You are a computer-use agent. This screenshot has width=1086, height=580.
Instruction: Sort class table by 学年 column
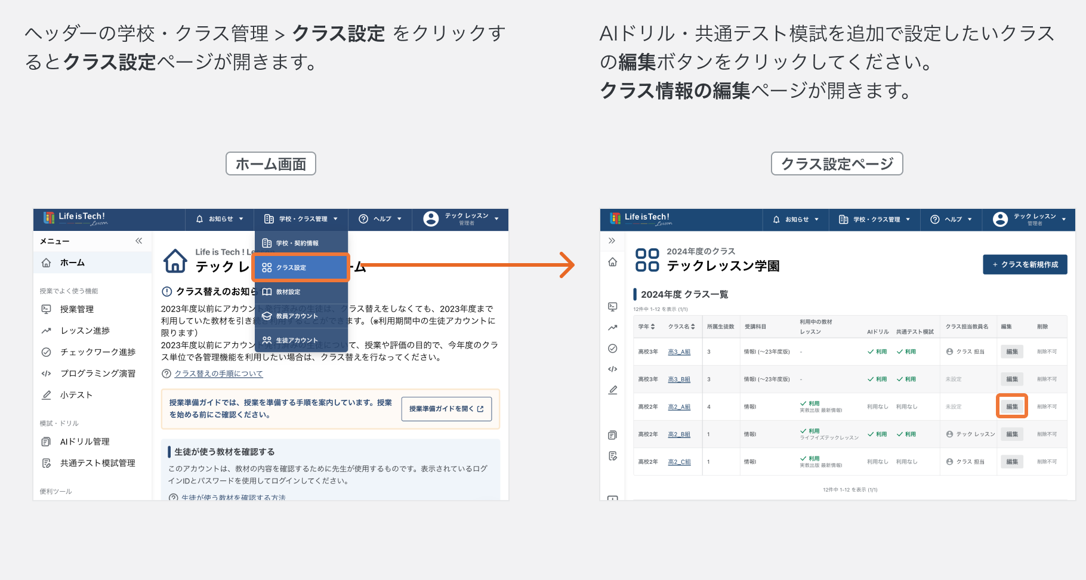click(x=646, y=326)
